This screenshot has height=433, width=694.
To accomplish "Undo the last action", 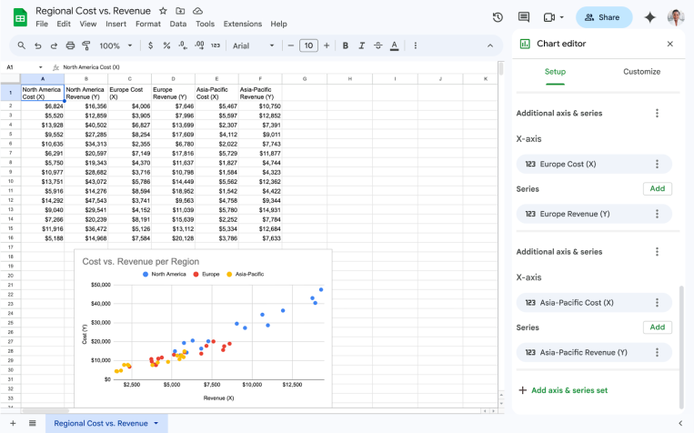I will pyautogui.click(x=37, y=45).
